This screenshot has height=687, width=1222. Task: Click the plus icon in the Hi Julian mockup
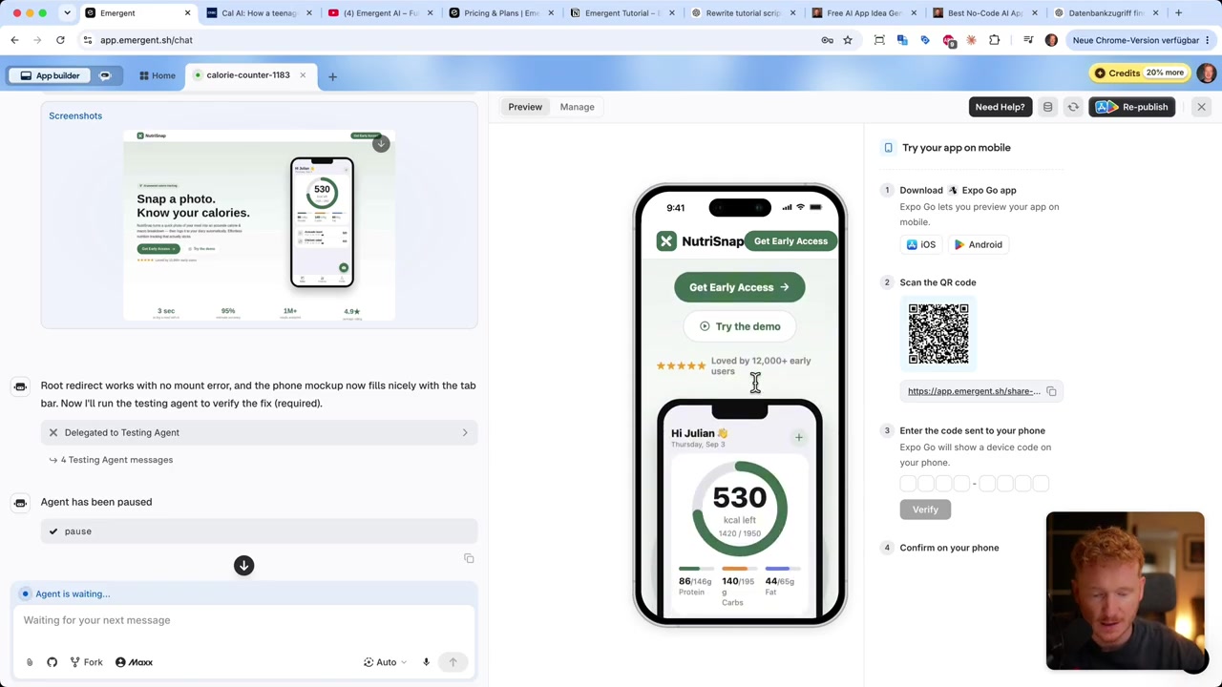pos(799,438)
